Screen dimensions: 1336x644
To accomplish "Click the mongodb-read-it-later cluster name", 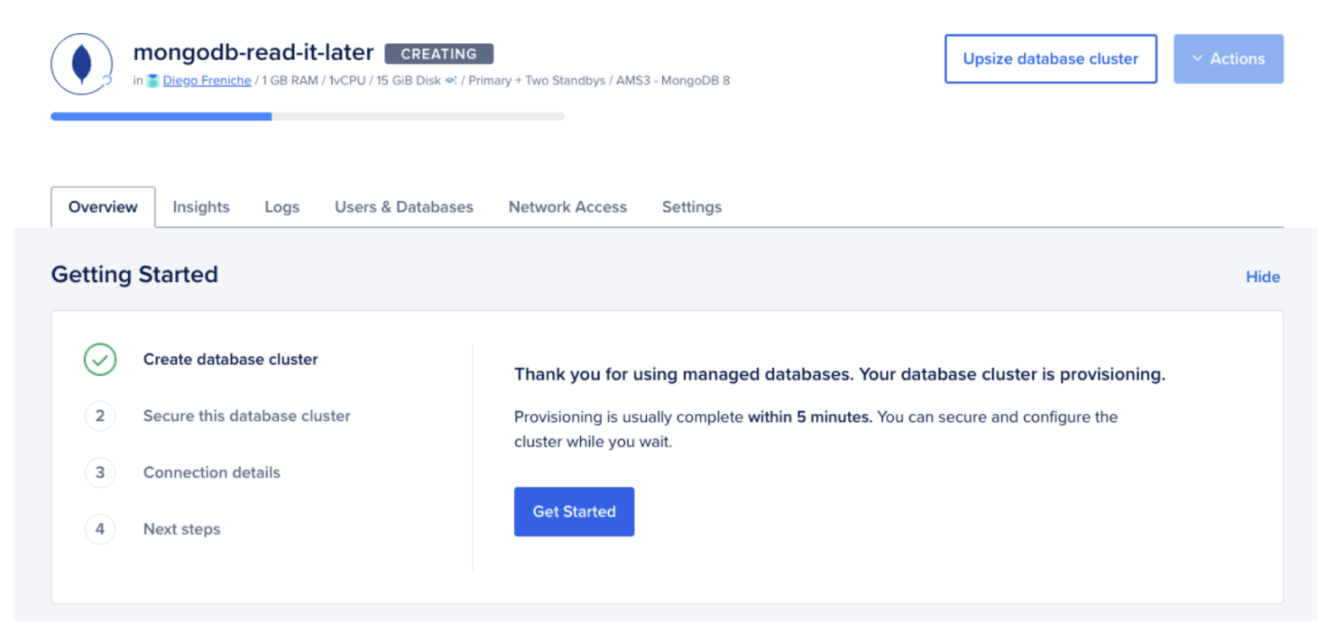I will coord(254,52).
